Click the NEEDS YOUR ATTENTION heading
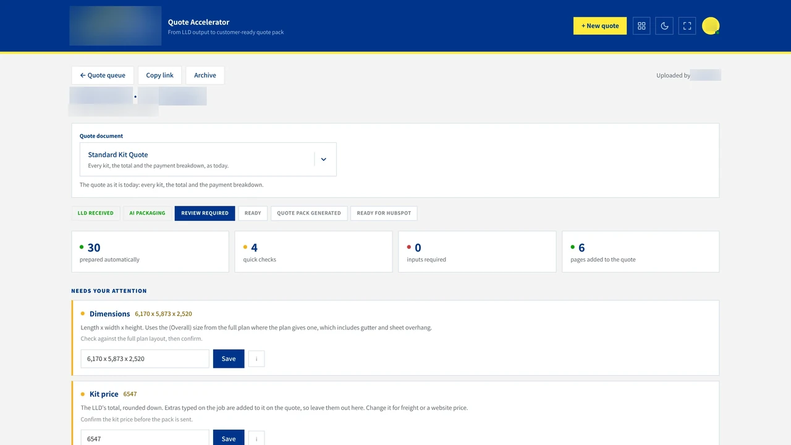 [x=109, y=290]
